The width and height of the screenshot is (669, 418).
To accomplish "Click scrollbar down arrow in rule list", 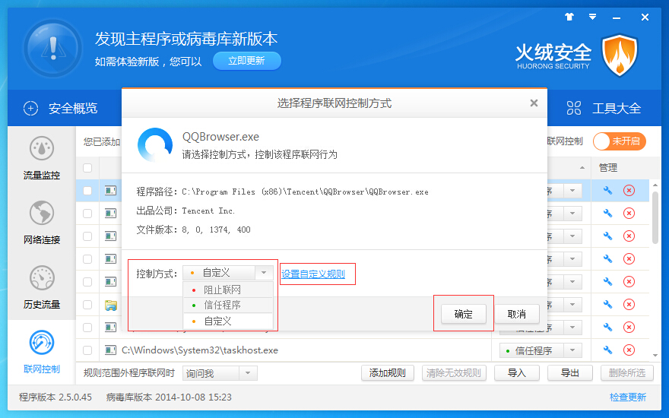I will (x=655, y=356).
